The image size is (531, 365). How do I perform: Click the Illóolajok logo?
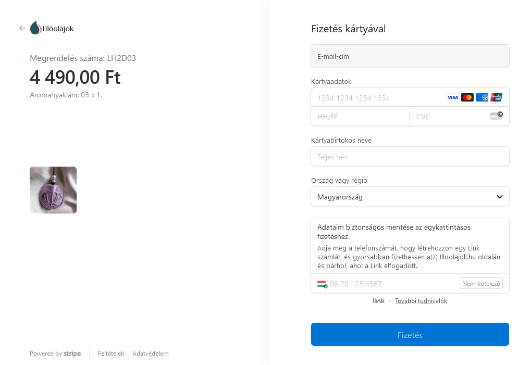click(52, 28)
